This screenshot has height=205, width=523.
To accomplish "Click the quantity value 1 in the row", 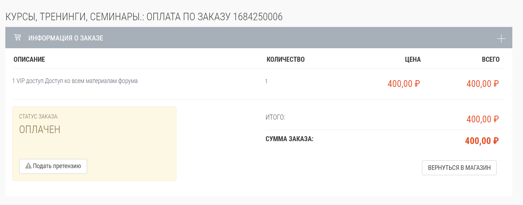I will coord(266,81).
